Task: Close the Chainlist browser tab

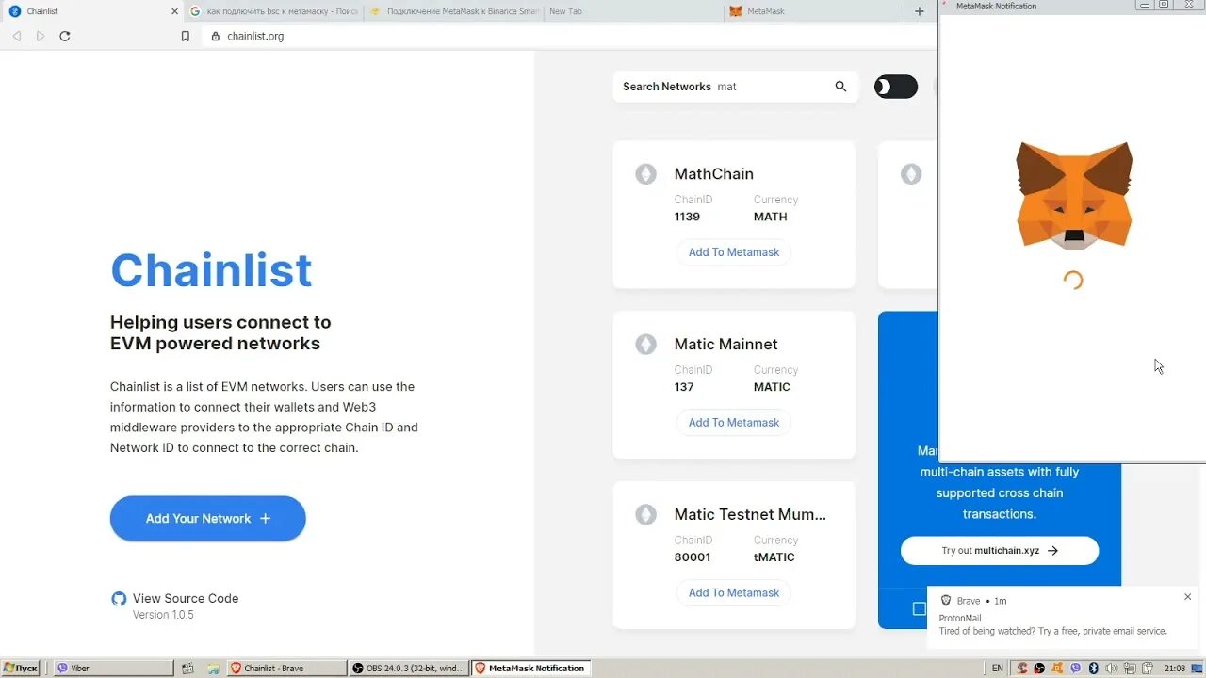Action: 174,11
